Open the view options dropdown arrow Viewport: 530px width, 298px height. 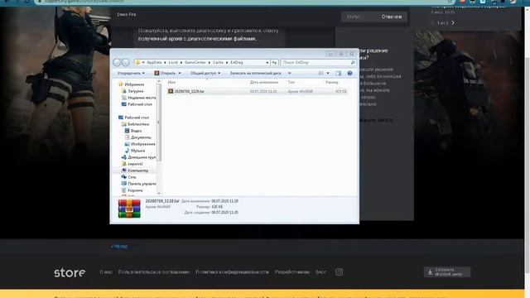(x=328, y=74)
